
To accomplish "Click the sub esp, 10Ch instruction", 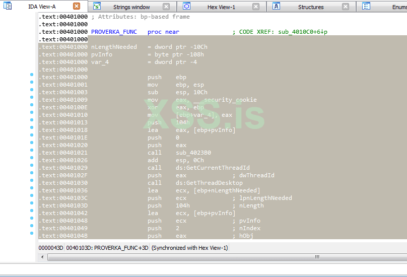I will click(x=177, y=92).
